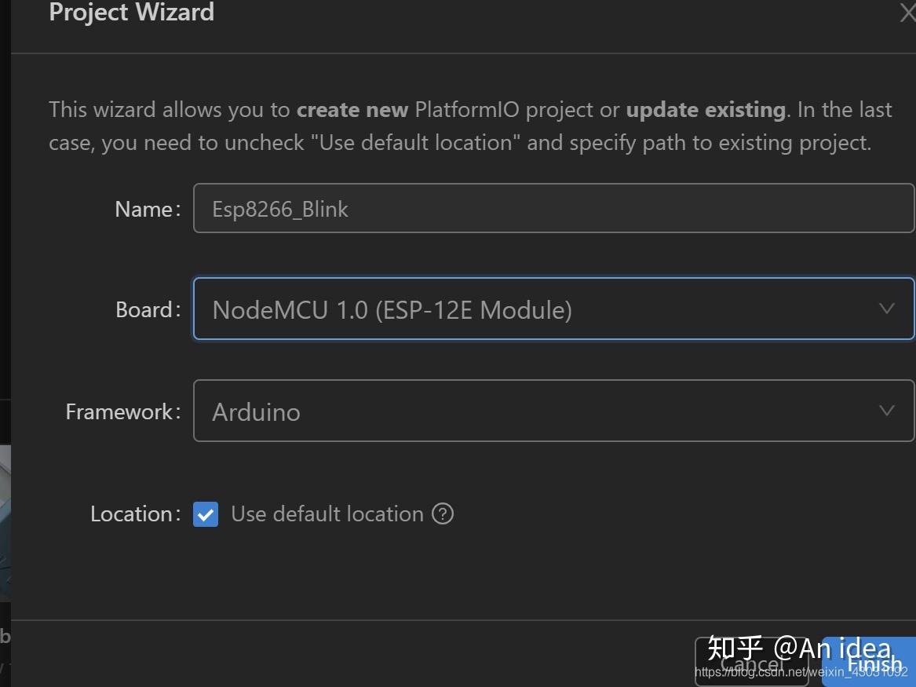Open the Board selector showing NodeMCU 1.0
The height and width of the screenshot is (687, 916).
click(549, 309)
